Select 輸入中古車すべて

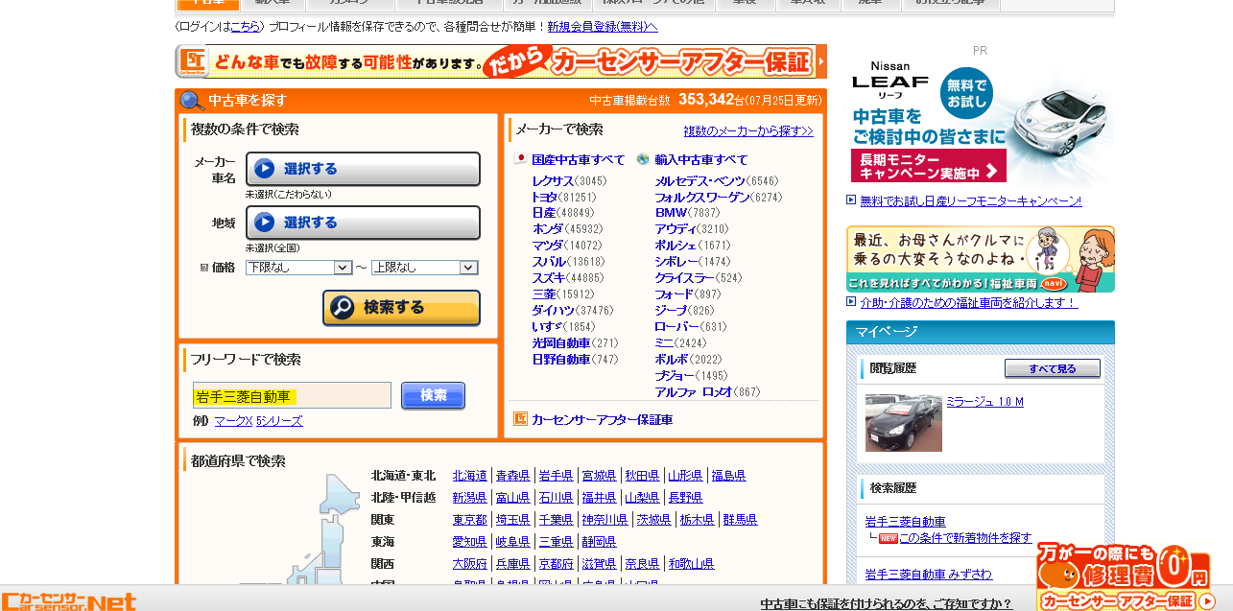(x=701, y=159)
